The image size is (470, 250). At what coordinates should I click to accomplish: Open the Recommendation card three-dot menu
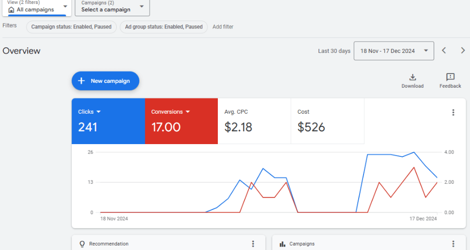point(253,244)
